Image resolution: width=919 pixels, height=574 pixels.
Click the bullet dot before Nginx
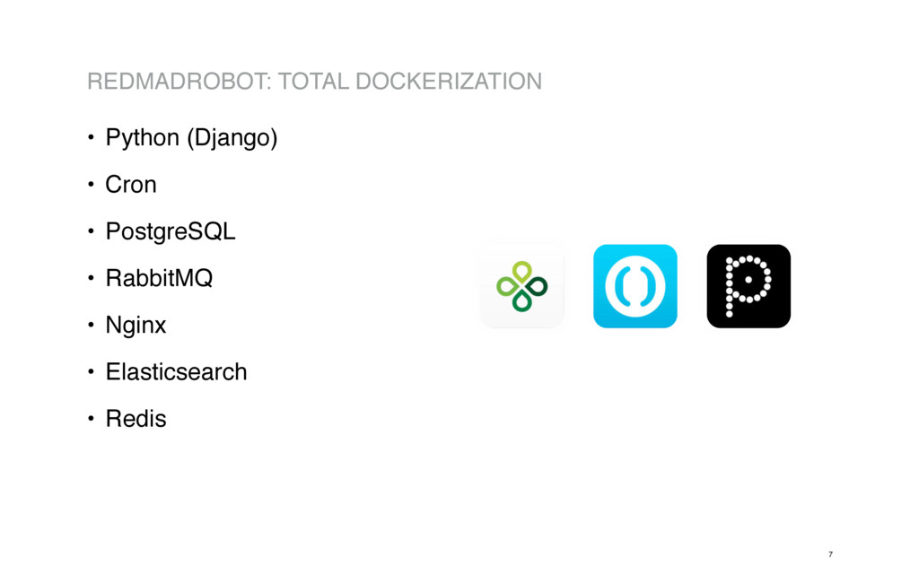pyautogui.click(x=91, y=325)
